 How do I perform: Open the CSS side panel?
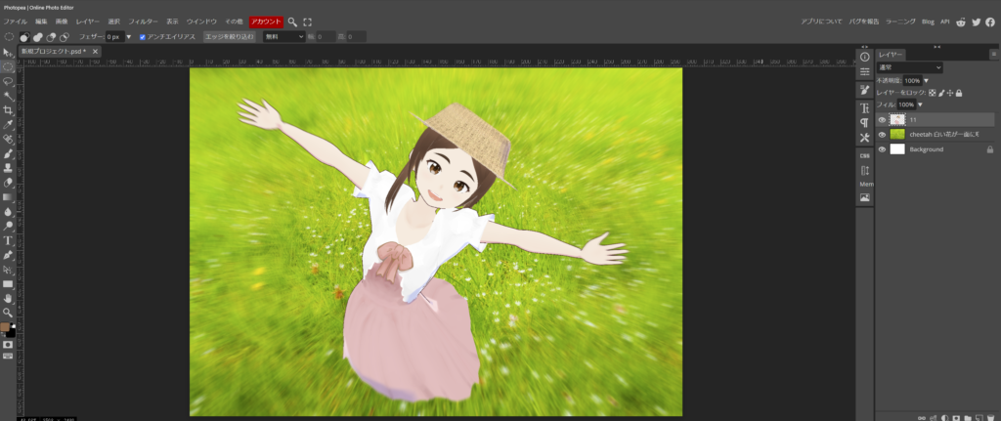[864, 155]
